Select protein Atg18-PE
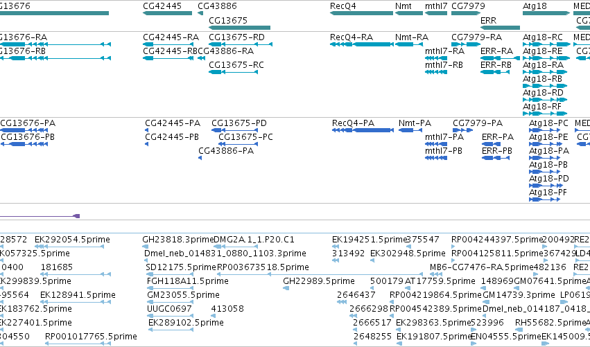The image size is (590, 347). pyautogui.click(x=544, y=144)
